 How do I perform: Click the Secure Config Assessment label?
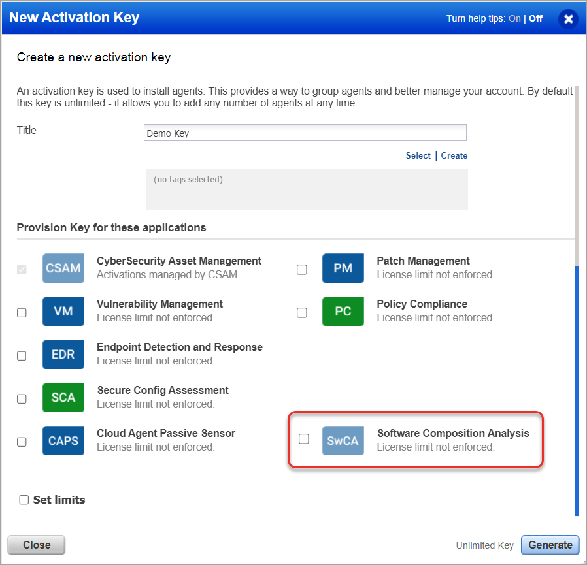(x=163, y=390)
